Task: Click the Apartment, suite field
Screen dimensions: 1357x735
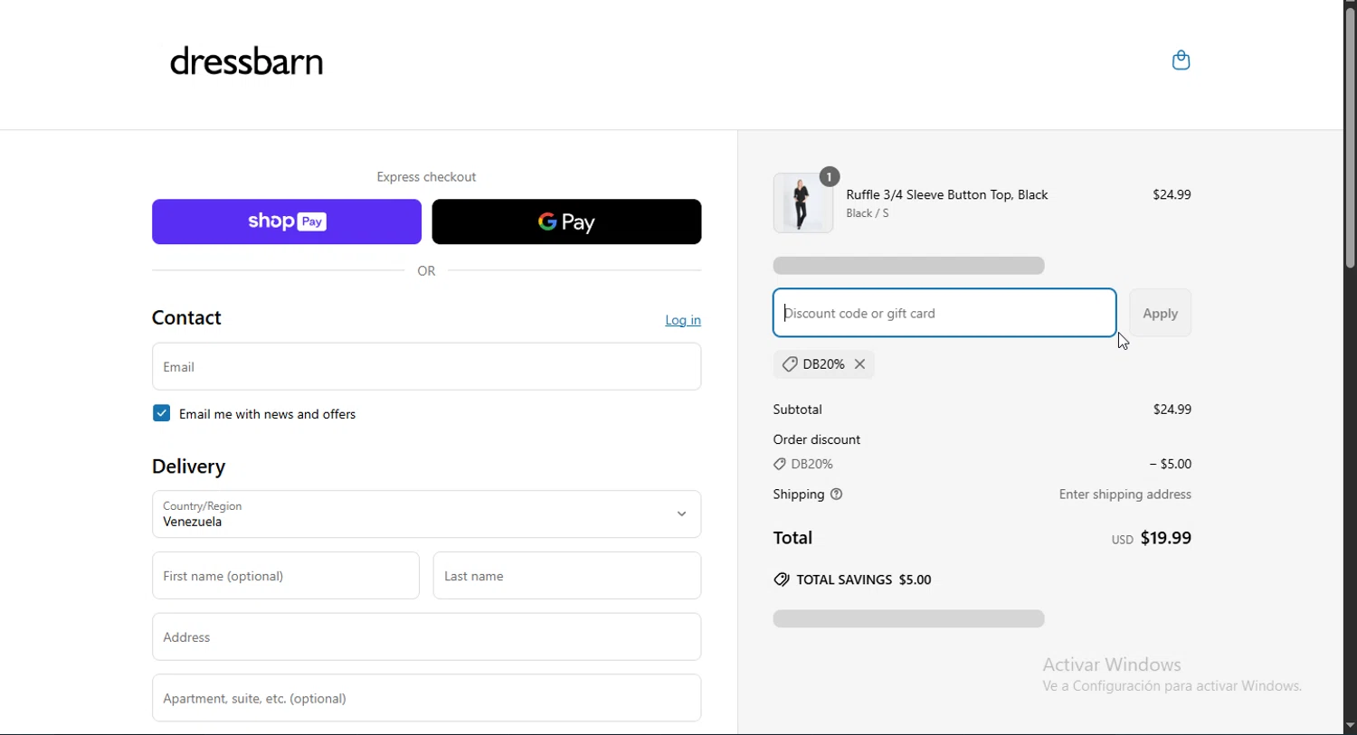Action: pyautogui.click(x=426, y=698)
